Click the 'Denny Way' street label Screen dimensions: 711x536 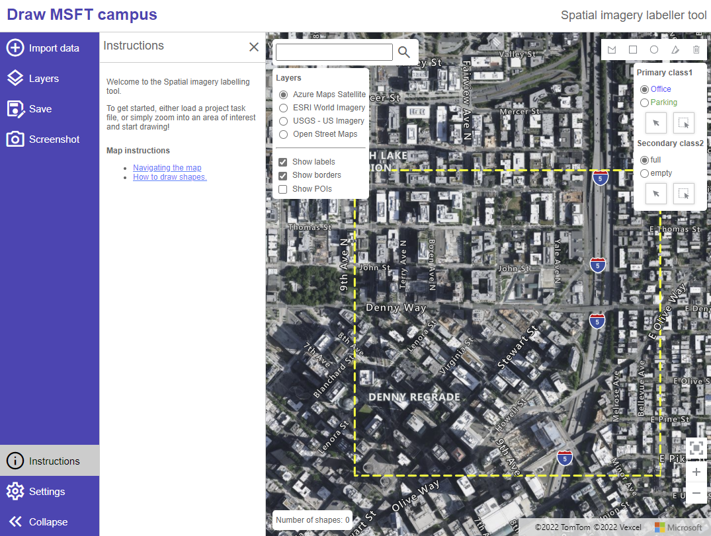point(396,307)
